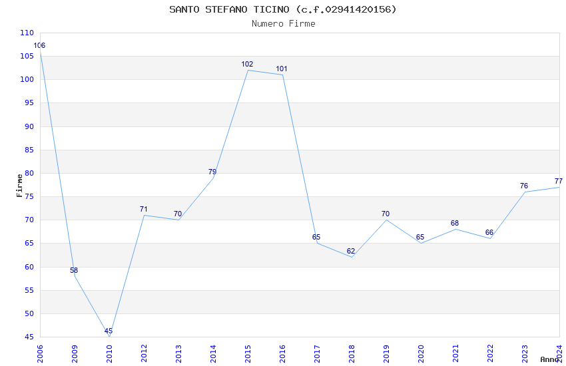Click the data label 101 for 2016
The height and width of the screenshot is (366, 566).
(x=282, y=69)
